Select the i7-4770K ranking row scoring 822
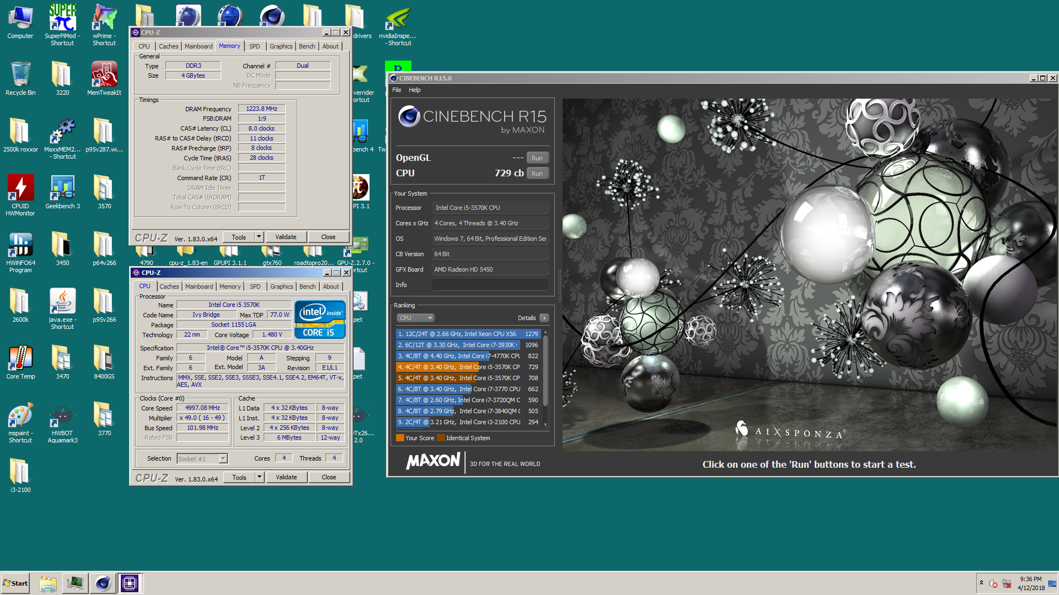1059x595 pixels. [468, 356]
